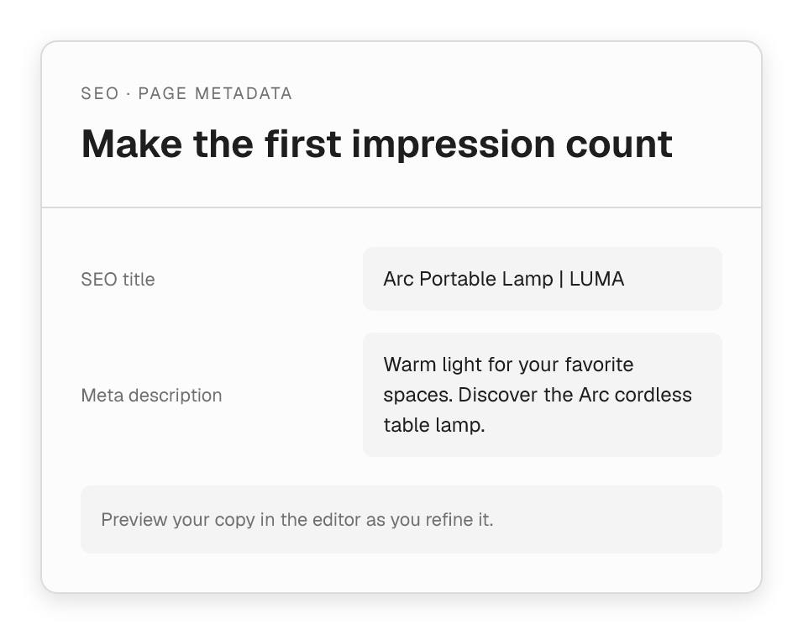Click the "Meta description" field label

point(151,396)
